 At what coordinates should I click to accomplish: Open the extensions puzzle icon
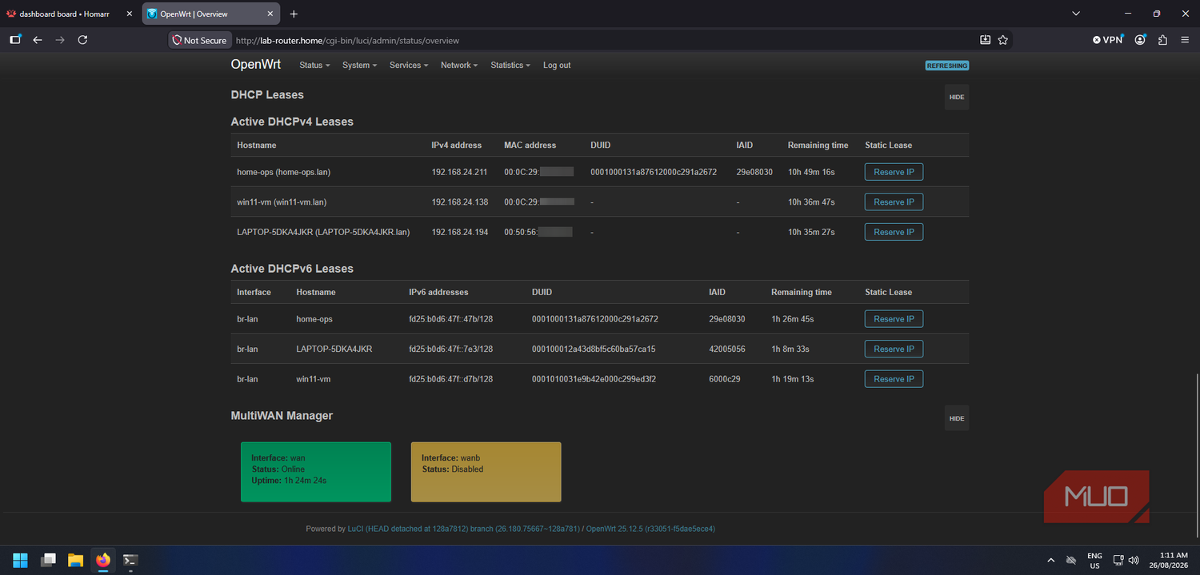click(x=1162, y=40)
